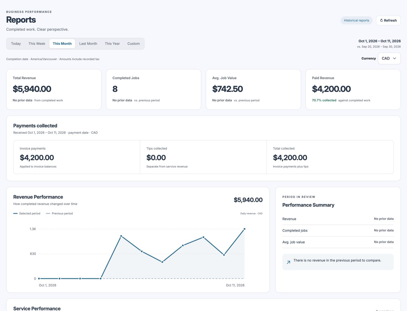Click the refresh circular arrow icon
This screenshot has width=407, height=311.
[381, 20]
